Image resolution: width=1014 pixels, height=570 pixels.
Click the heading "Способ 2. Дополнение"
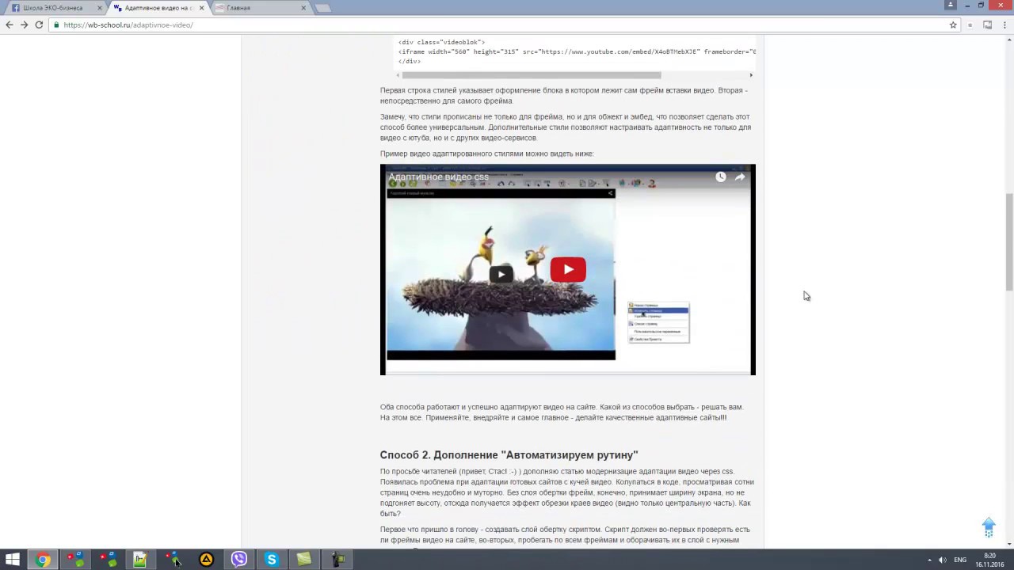pyautogui.click(x=509, y=455)
